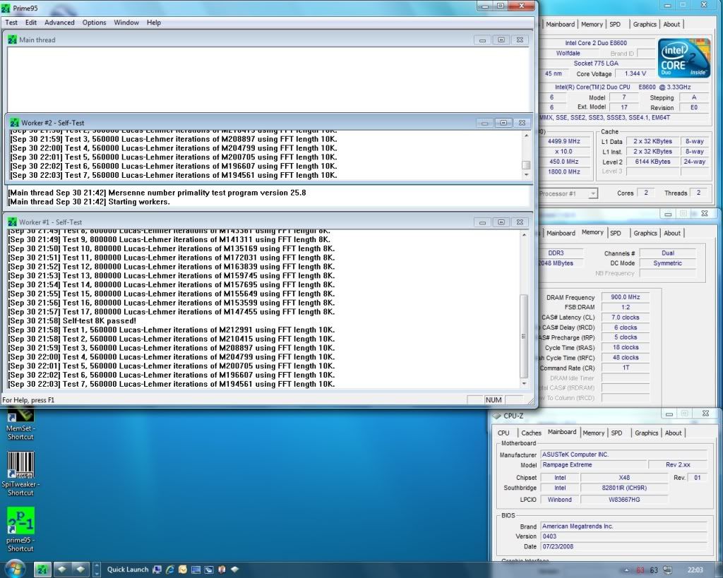
Task: Click the core speed value 4499.9 MHz
Action: (x=564, y=142)
